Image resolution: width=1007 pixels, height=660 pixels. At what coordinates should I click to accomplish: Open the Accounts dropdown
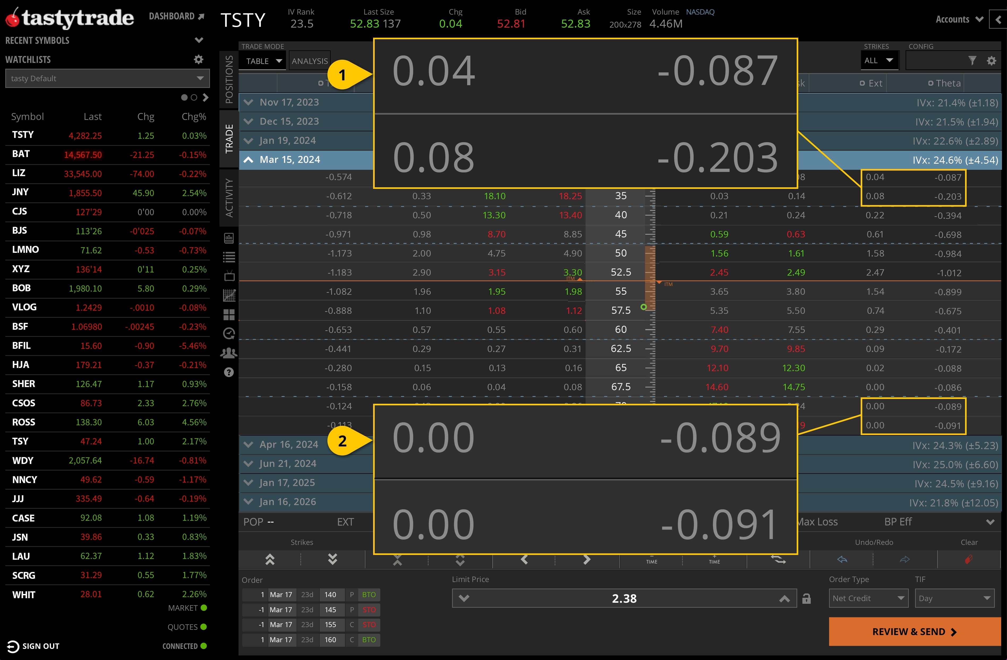[958, 19]
